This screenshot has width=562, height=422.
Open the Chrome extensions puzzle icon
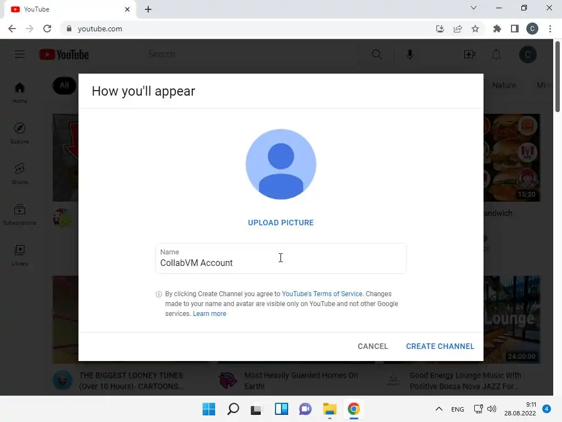(x=497, y=29)
